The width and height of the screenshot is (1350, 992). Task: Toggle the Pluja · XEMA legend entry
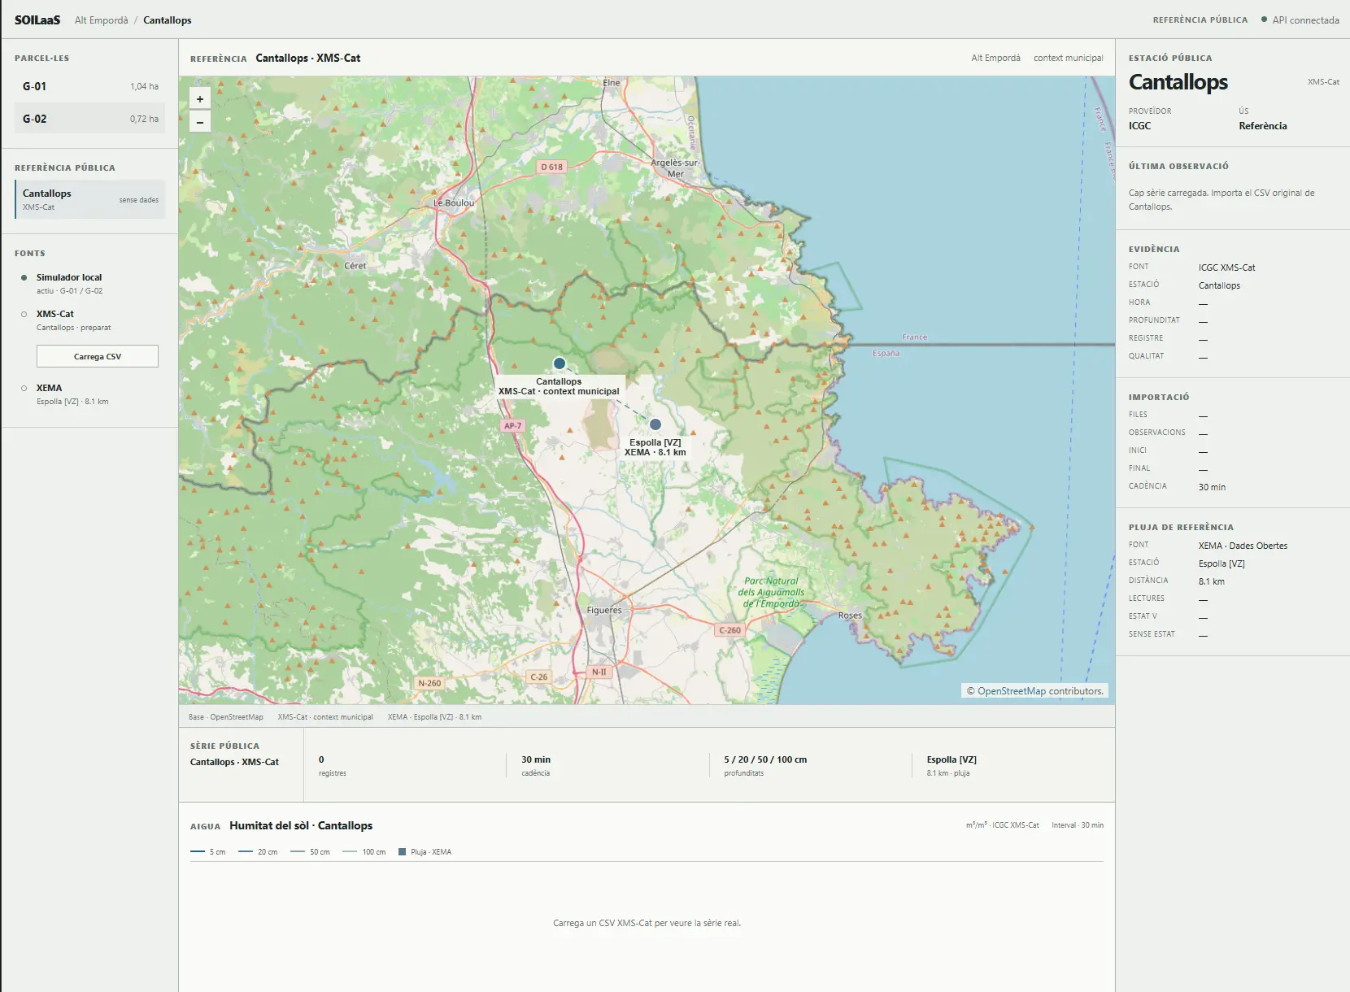point(425,852)
